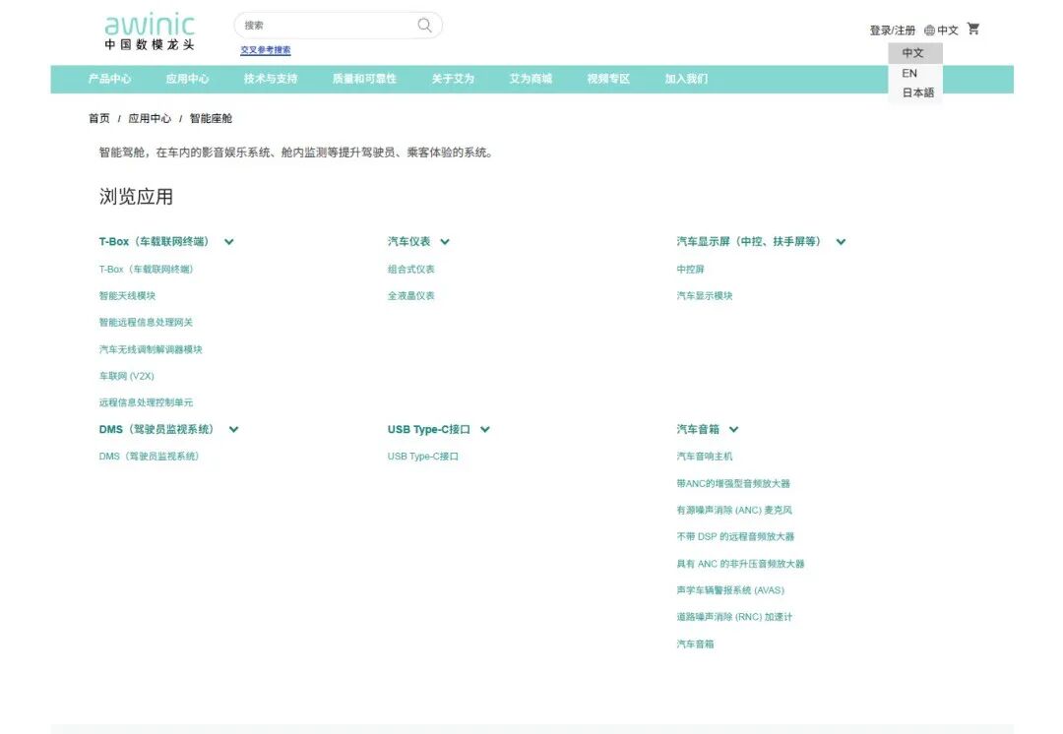Open the 关于艾为 menu
Screen dimensions: 1063x734
point(453,79)
